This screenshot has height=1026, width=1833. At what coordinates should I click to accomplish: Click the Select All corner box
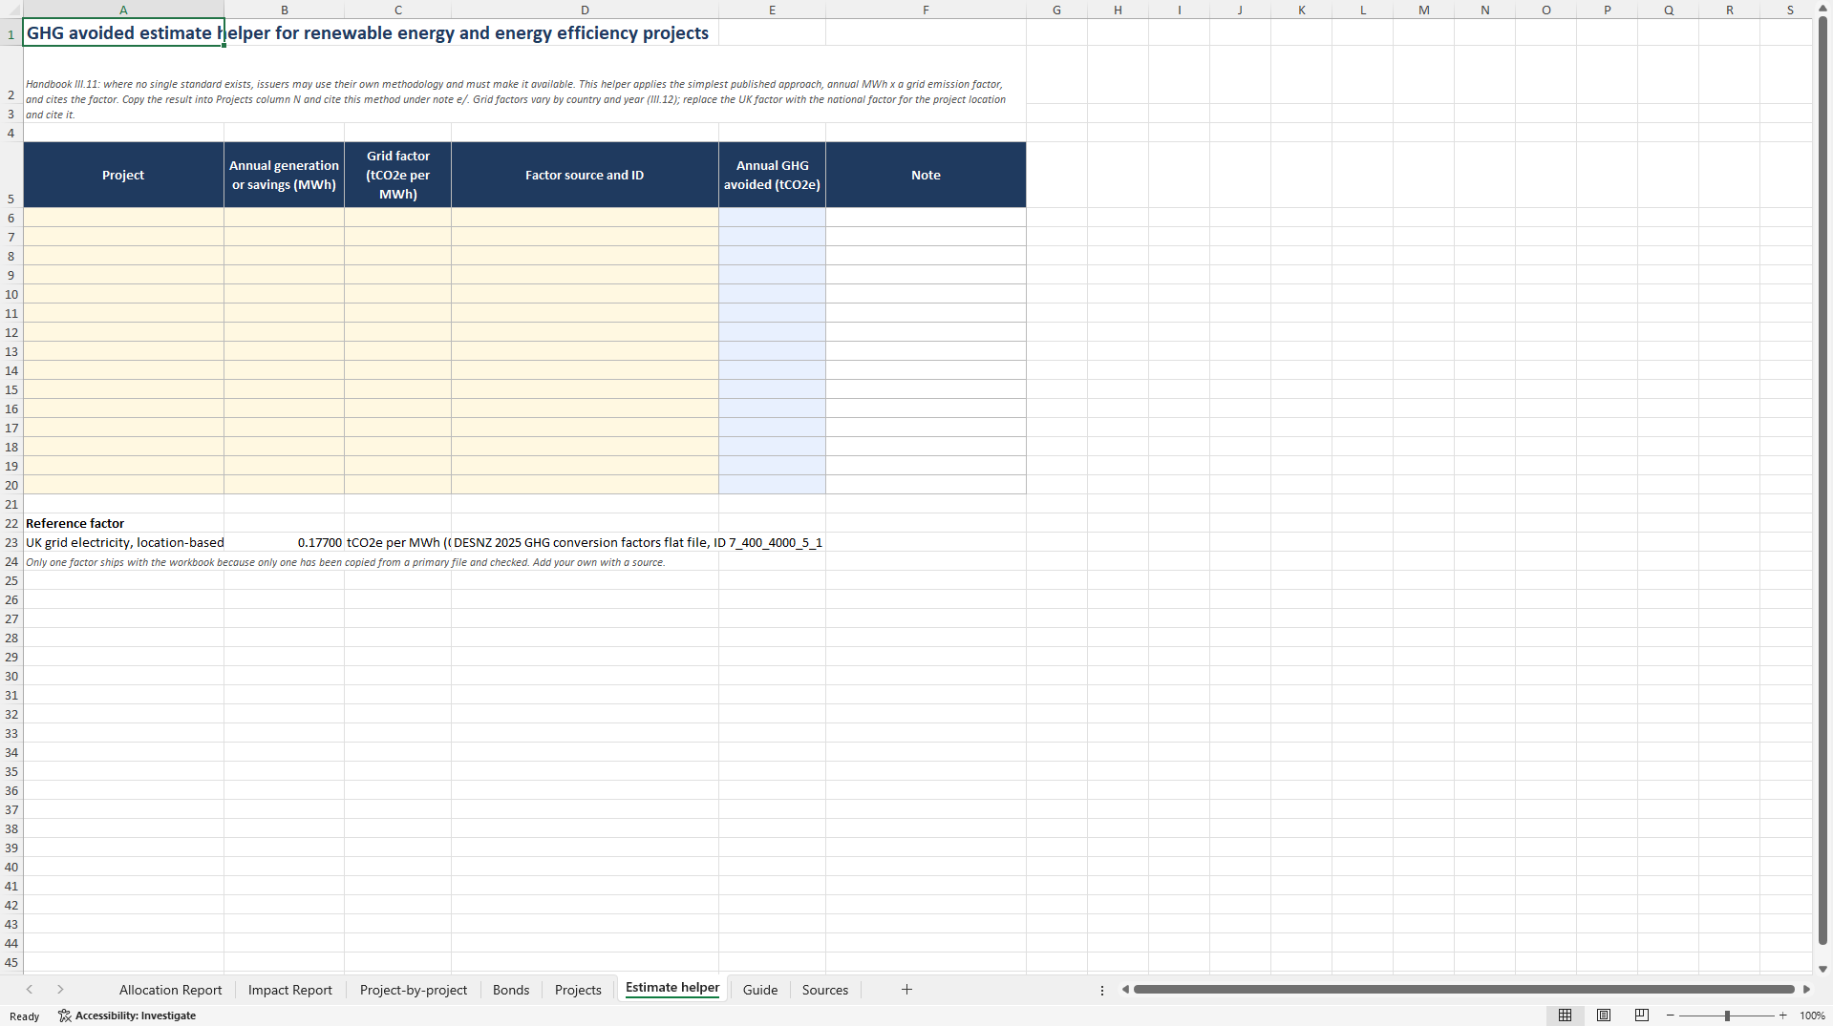tap(11, 10)
